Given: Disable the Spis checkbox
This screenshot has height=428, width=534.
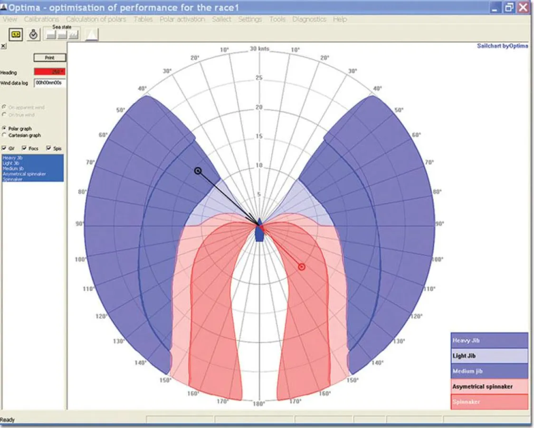Looking at the screenshot, I should point(48,148).
